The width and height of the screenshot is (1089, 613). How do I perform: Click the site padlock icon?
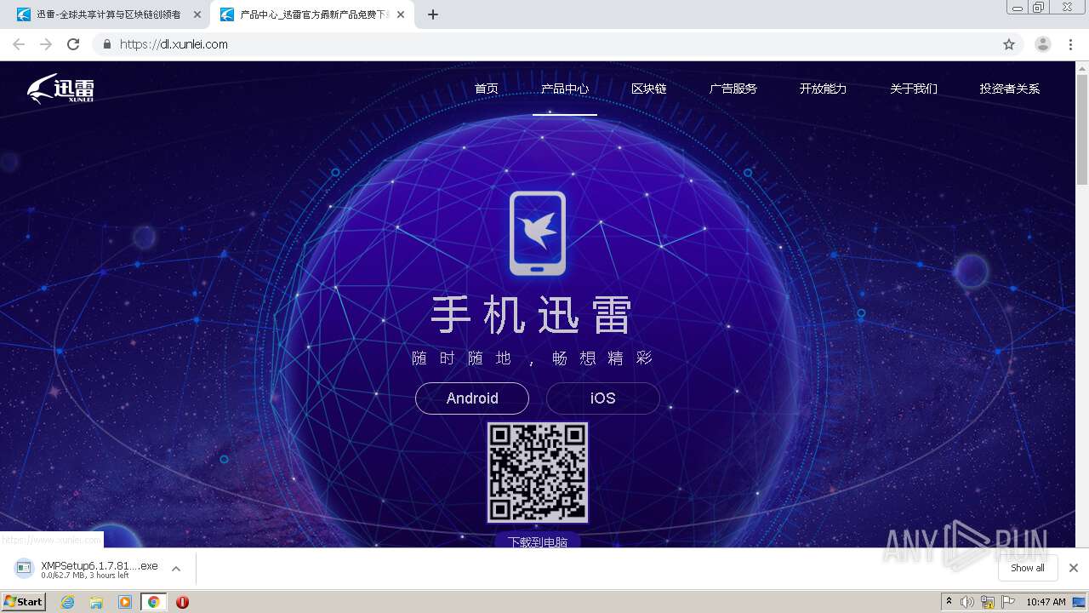tap(106, 44)
